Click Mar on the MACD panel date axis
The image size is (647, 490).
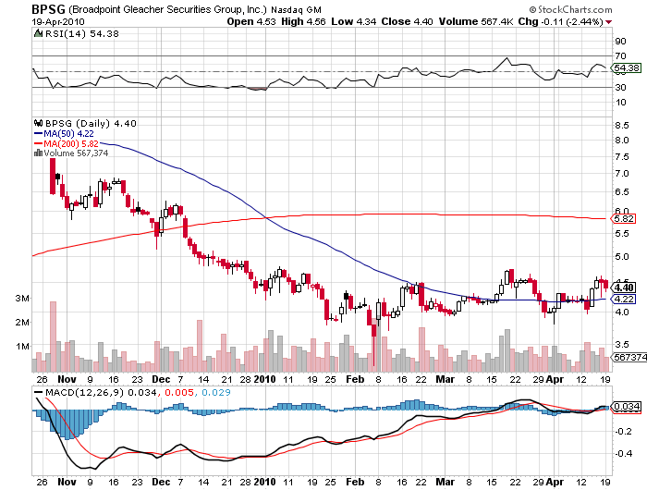[446, 482]
